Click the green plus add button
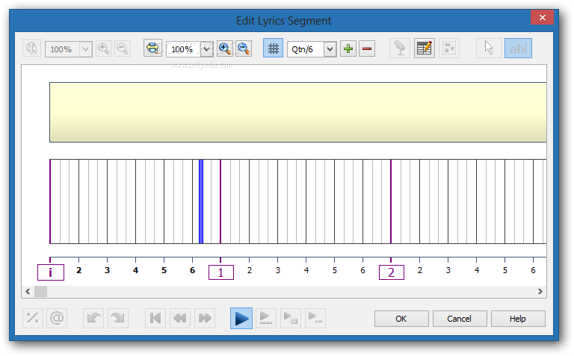This screenshot has width=574, height=356. click(348, 49)
